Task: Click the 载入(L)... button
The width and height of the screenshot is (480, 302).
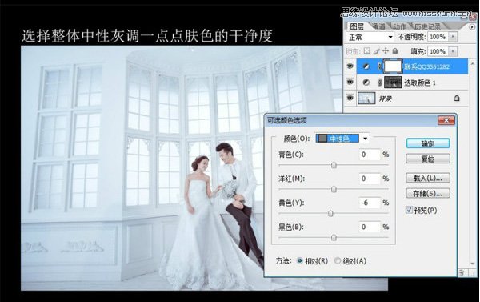Action: (x=428, y=178)
